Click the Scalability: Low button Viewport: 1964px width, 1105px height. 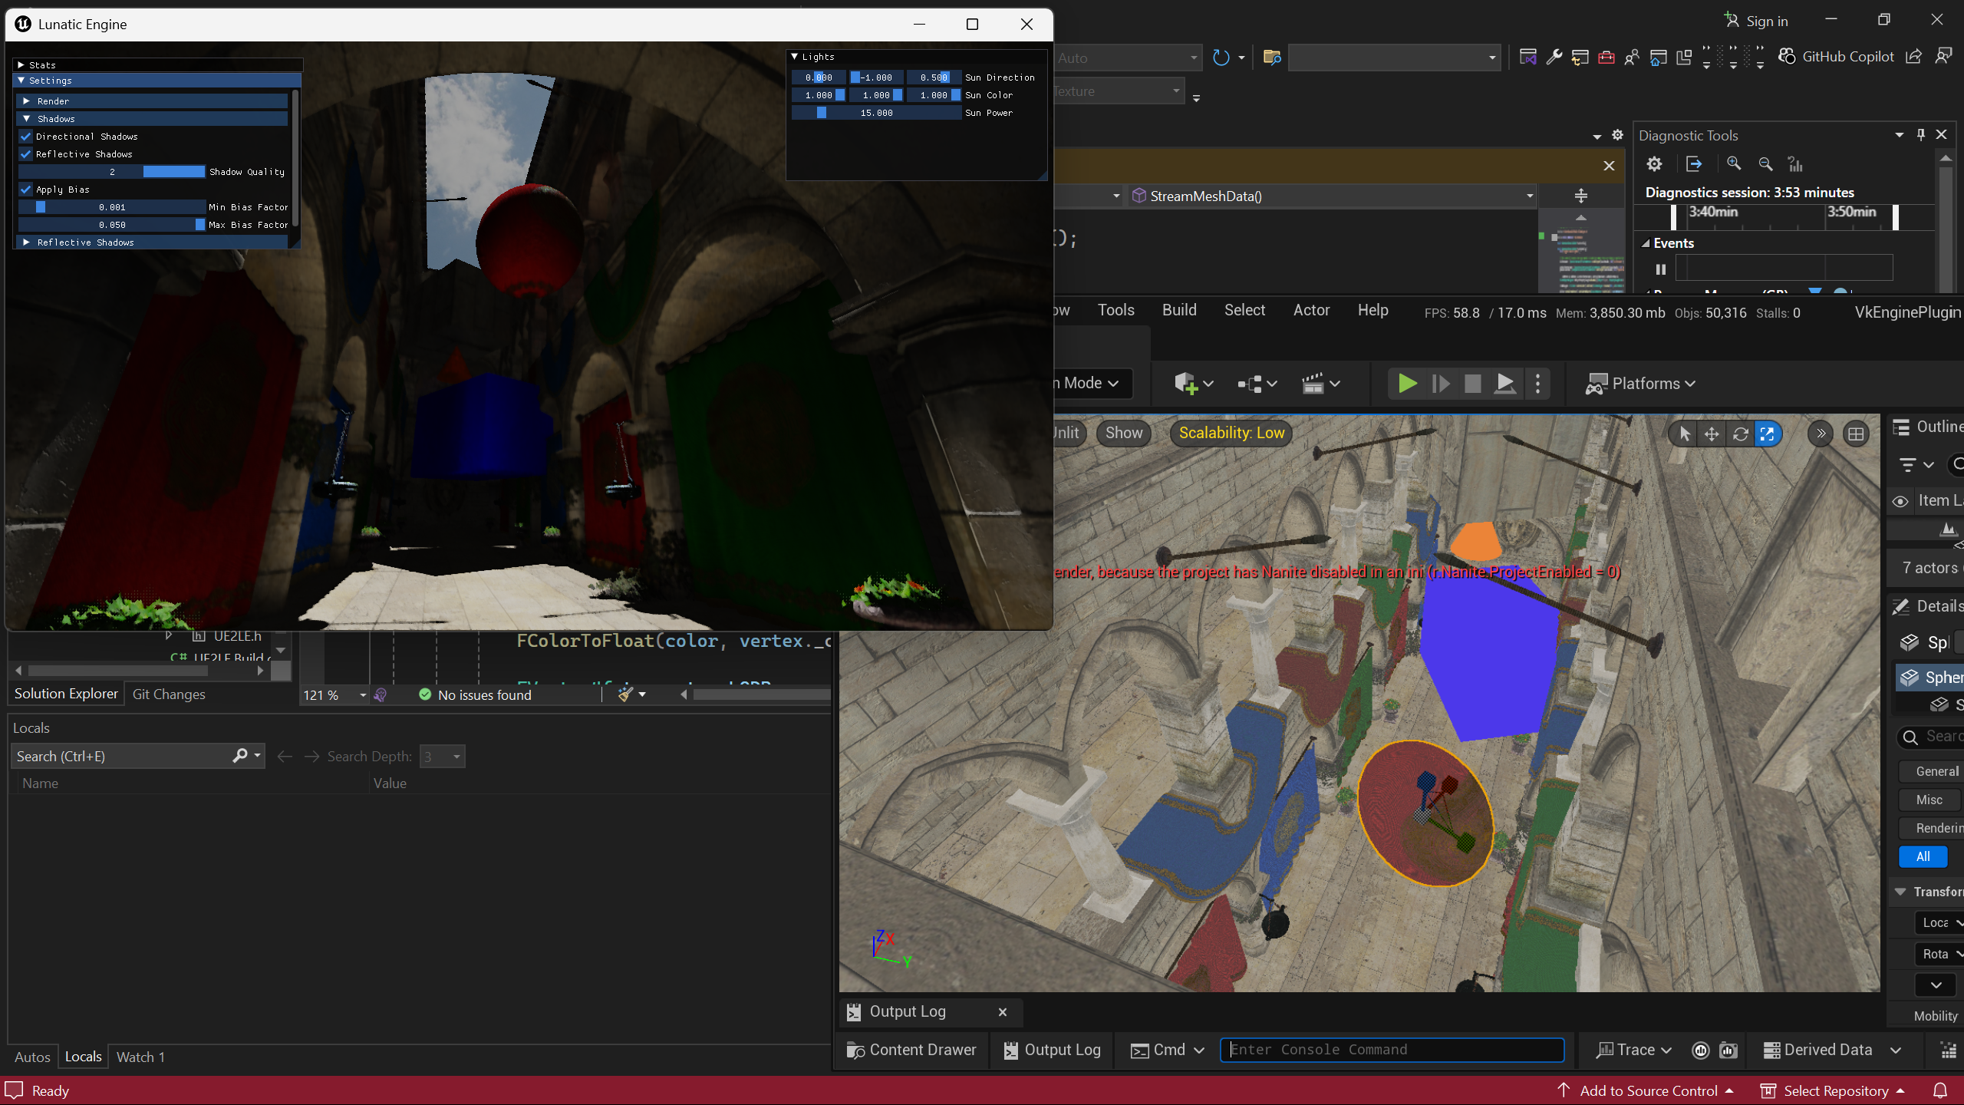pyautogui.click(x=1231, y=433)
